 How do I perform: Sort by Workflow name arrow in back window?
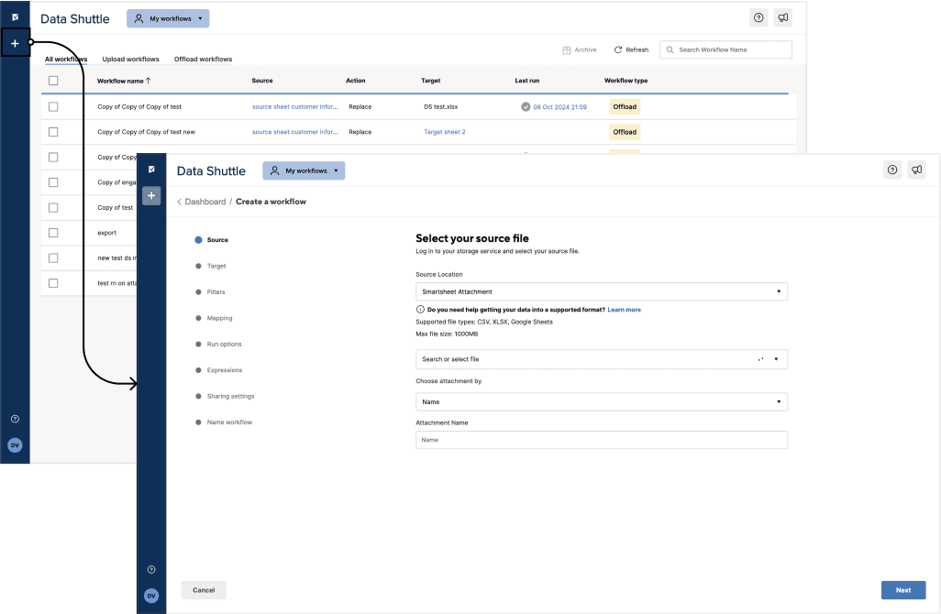coord(149,81)
